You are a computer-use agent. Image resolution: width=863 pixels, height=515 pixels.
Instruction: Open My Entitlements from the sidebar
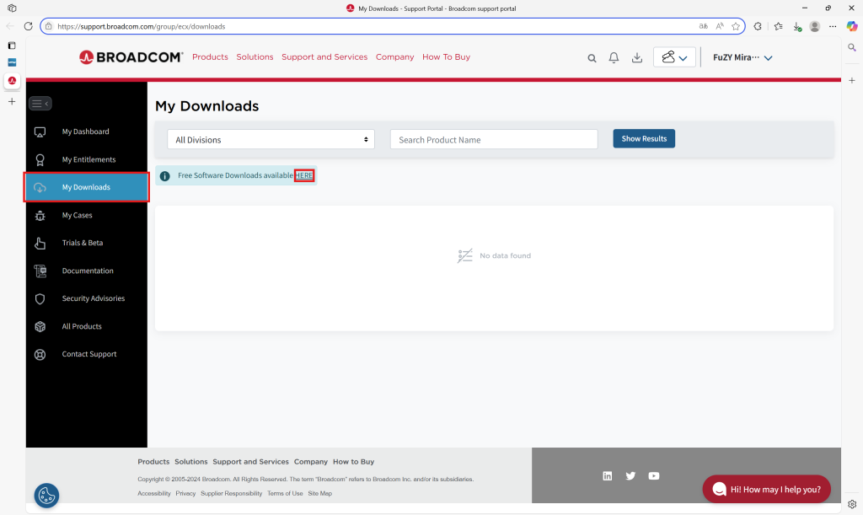(87, 159)
